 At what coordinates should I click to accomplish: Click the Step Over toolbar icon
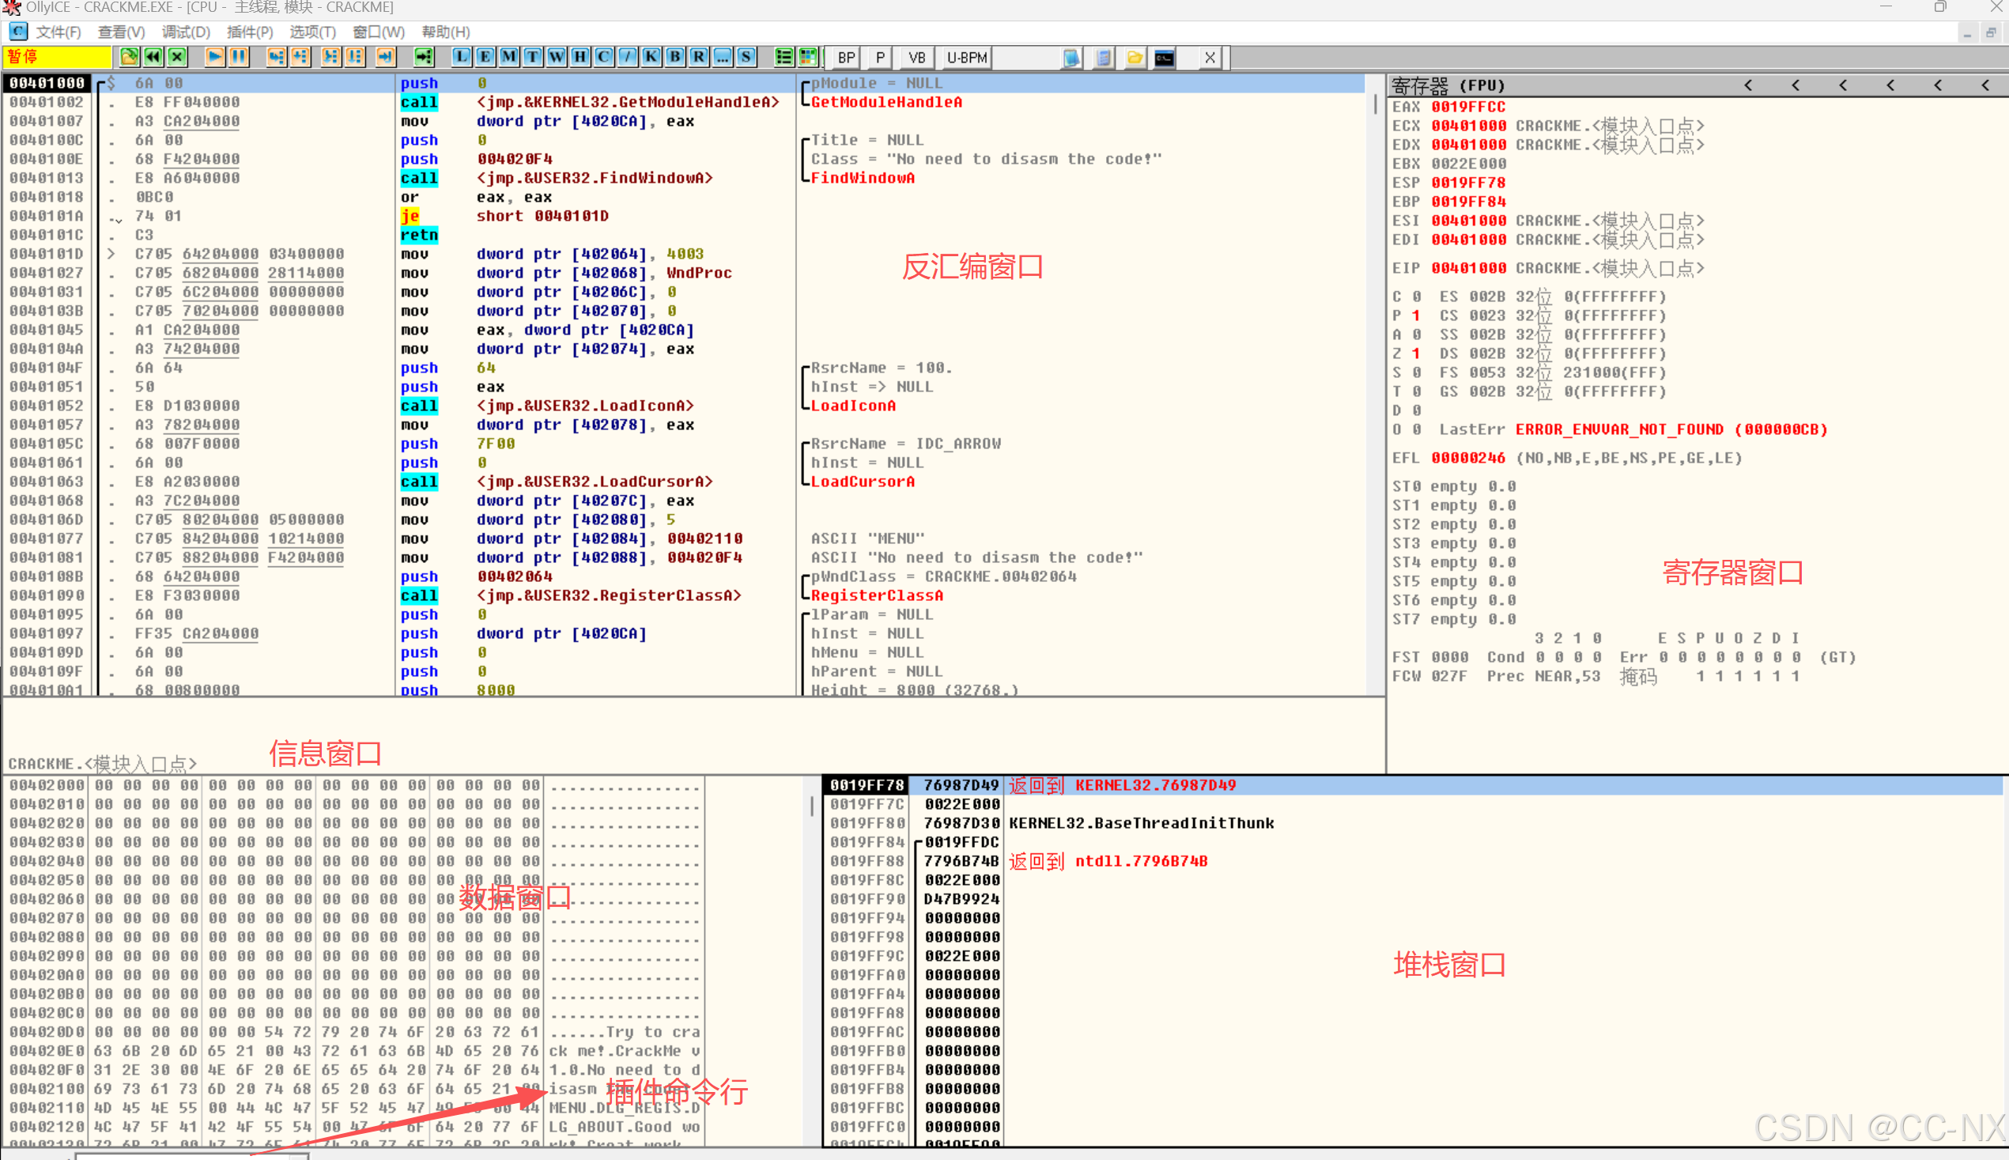pos(300,58)
